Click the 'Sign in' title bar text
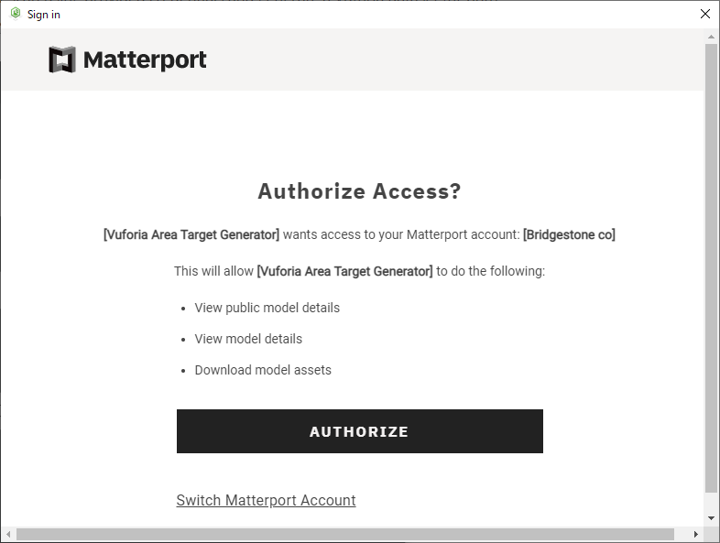 tap(44, 15)
